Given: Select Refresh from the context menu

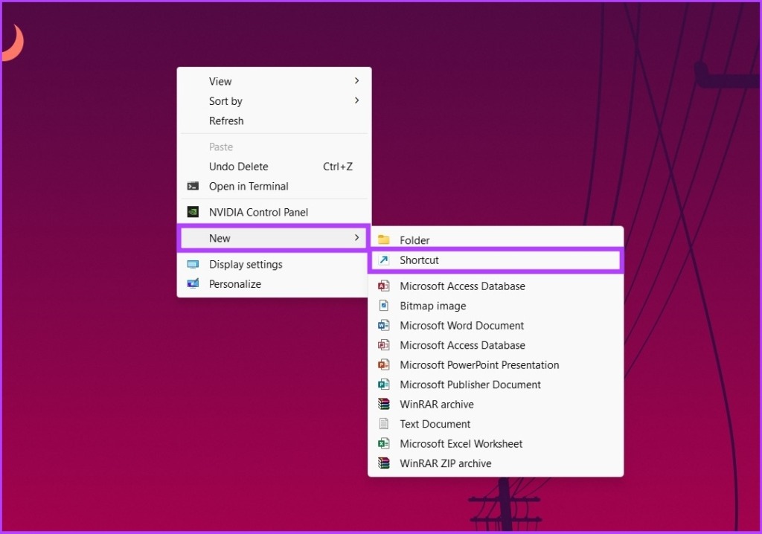Looking at the screenshot, I should coord(274,120).
